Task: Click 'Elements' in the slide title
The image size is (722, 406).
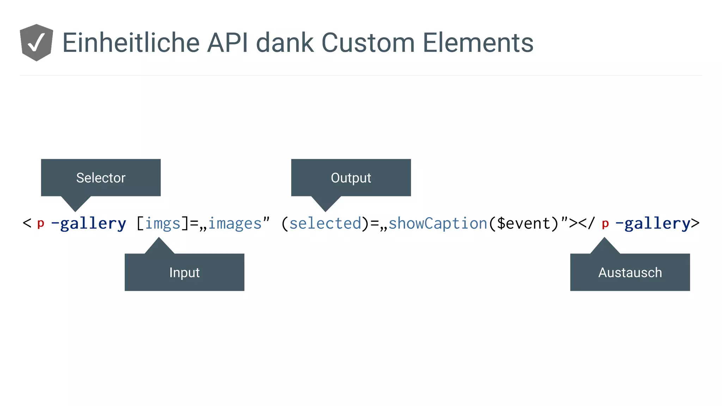Action: click(478, 43)
